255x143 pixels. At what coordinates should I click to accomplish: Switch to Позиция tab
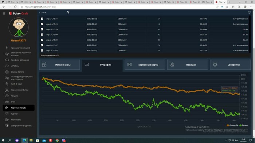click(x=188, y=65)
